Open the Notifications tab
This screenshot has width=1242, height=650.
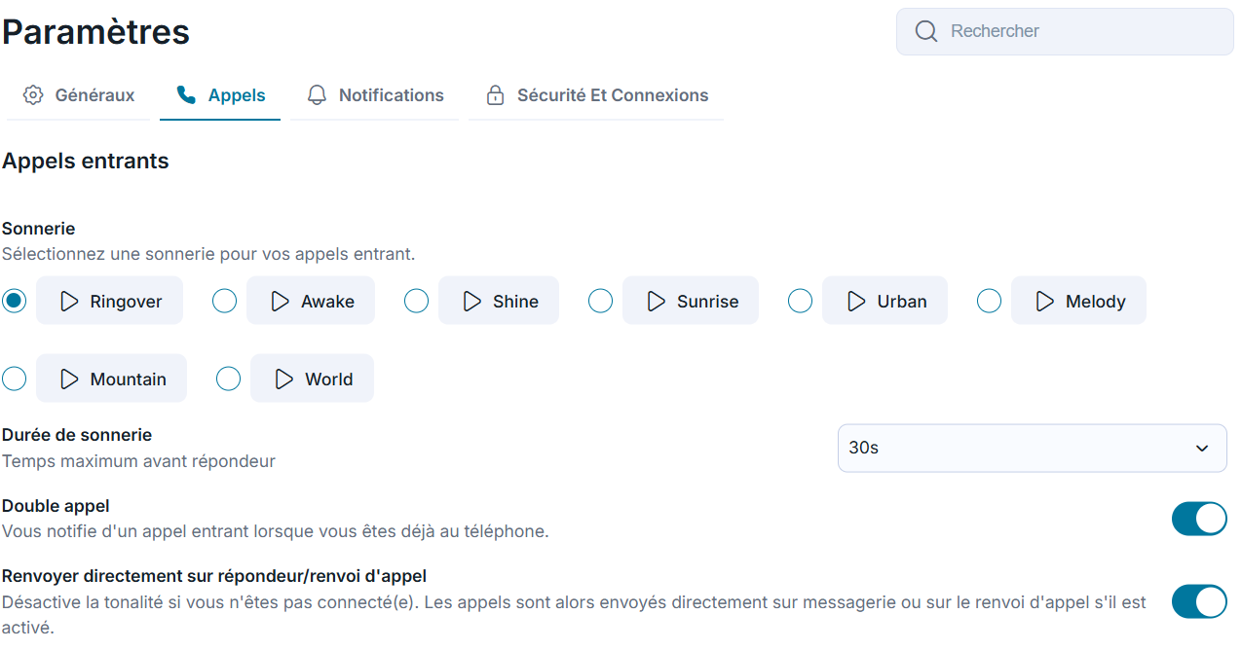tap(375, 95)
